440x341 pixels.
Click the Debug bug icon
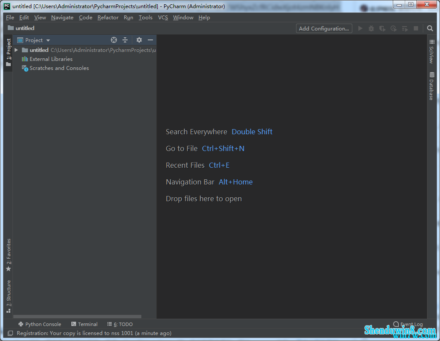(371, 28)
